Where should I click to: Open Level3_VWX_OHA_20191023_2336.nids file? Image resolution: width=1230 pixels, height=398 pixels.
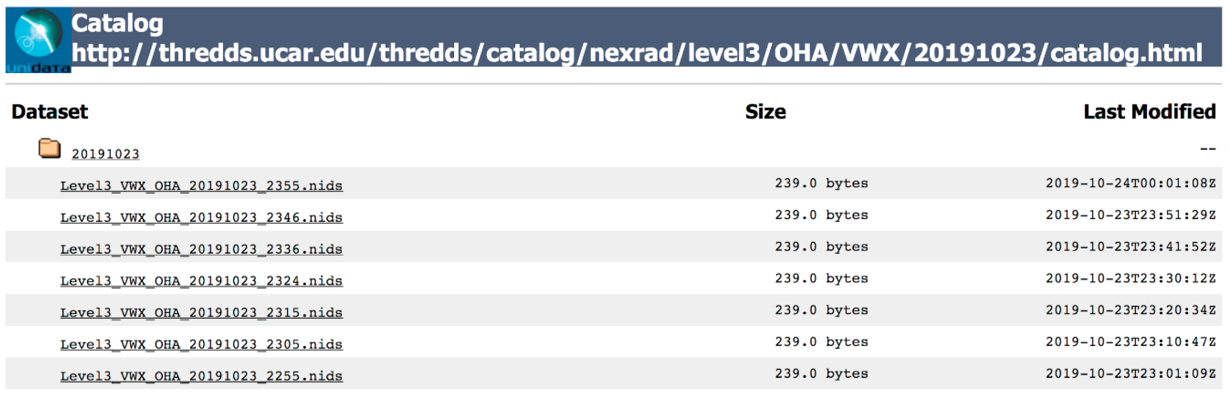(x=201, y=249)
